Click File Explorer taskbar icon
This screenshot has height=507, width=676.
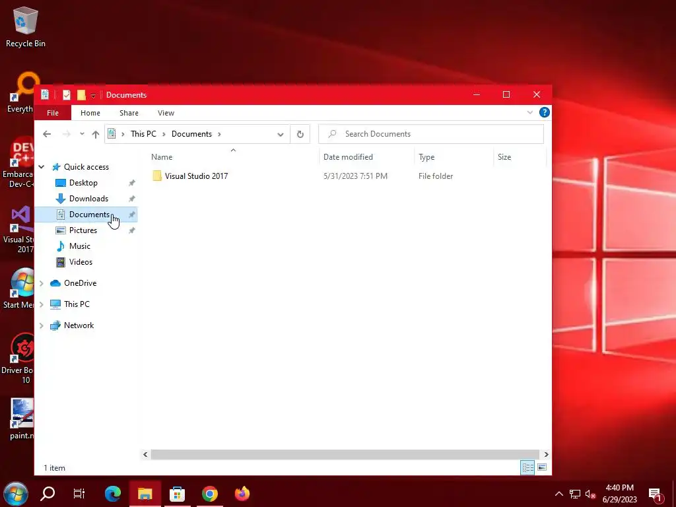tap(145, 494)
